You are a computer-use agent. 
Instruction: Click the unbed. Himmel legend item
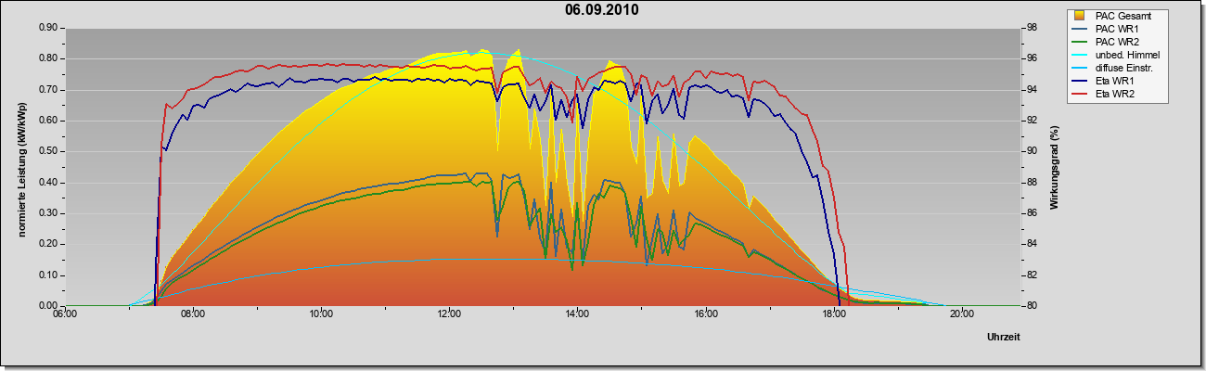pyautogui.click(x=1117, y=55)
